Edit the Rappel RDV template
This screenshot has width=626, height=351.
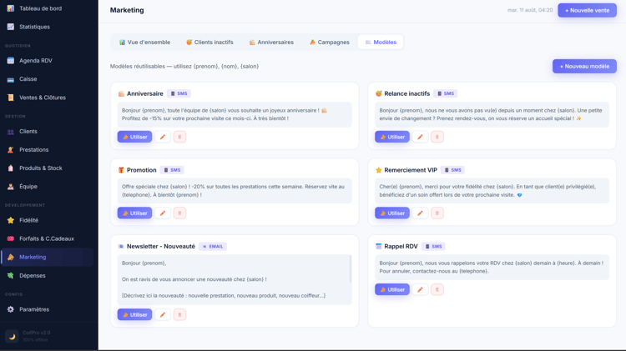[420, 289]
